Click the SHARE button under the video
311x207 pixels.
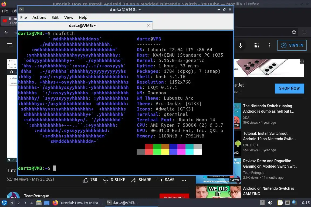click(141, 180)
